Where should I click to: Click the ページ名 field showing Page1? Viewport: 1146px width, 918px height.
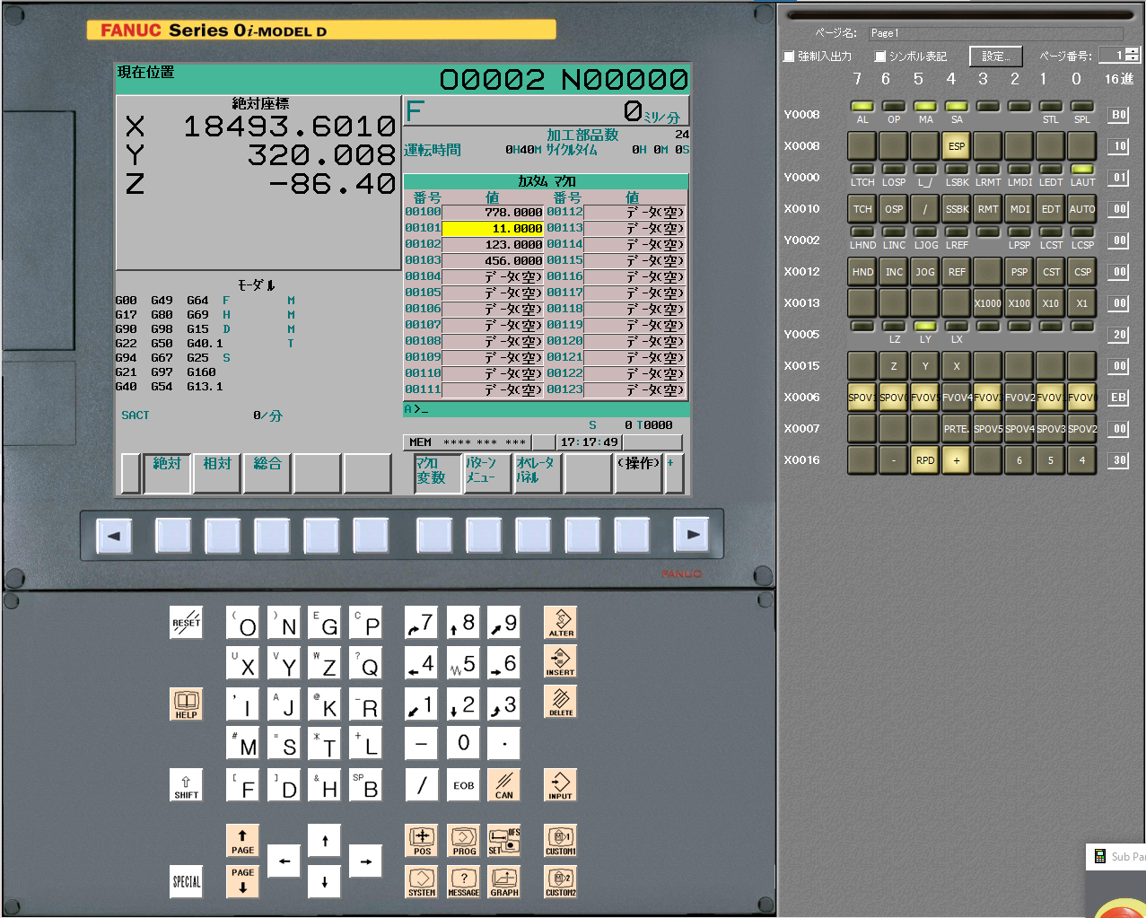click(995, 33)
